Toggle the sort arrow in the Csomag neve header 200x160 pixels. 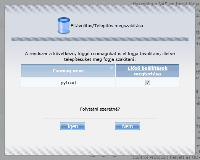point(111,68)
